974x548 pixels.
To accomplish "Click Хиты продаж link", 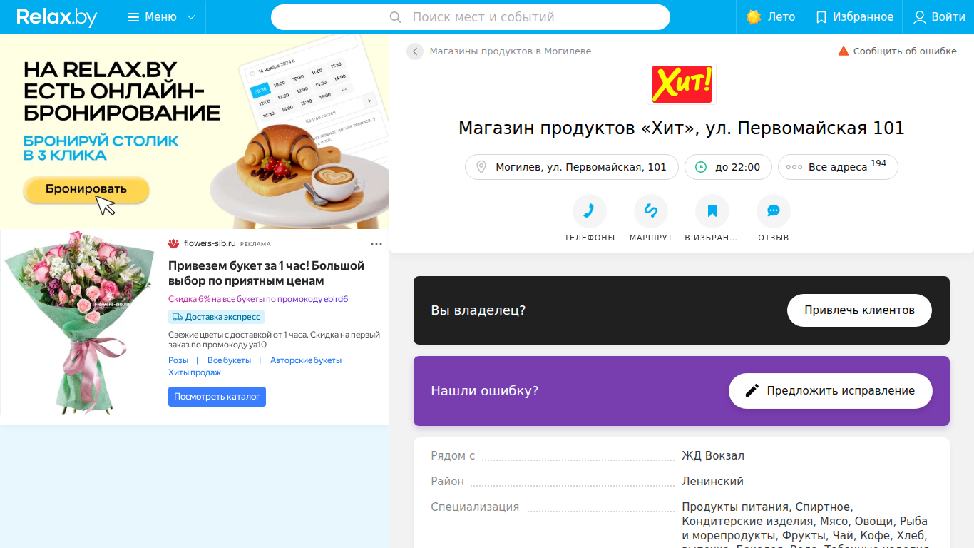I will tap(195, 372).
